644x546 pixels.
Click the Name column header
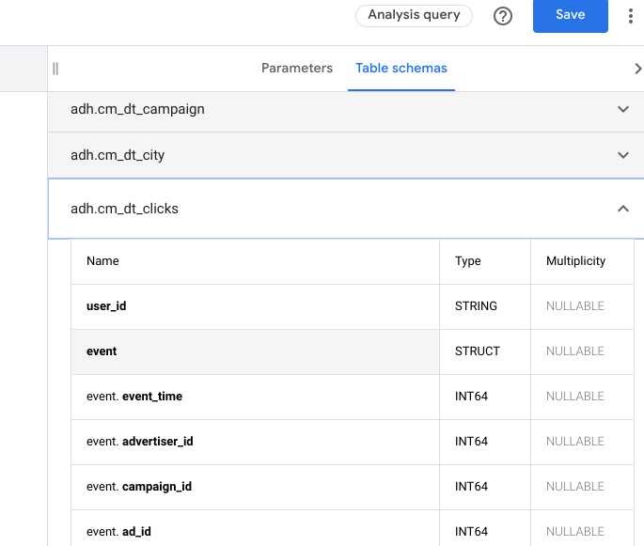102,261
